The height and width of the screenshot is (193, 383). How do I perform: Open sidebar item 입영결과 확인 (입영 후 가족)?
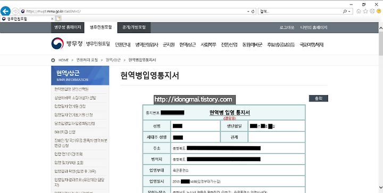[75, 171]
